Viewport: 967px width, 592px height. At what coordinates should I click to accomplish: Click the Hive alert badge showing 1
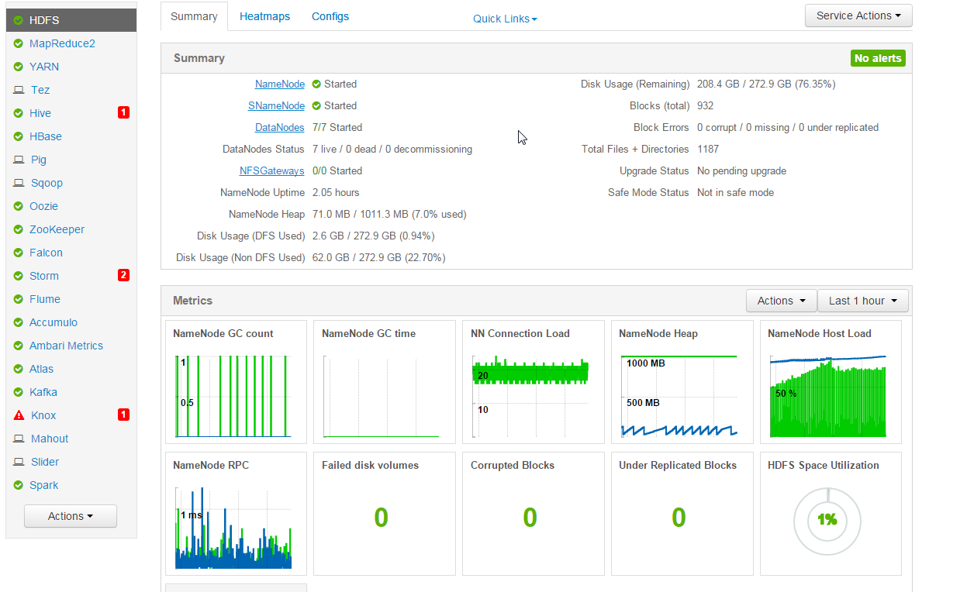(x=123, y=113)
